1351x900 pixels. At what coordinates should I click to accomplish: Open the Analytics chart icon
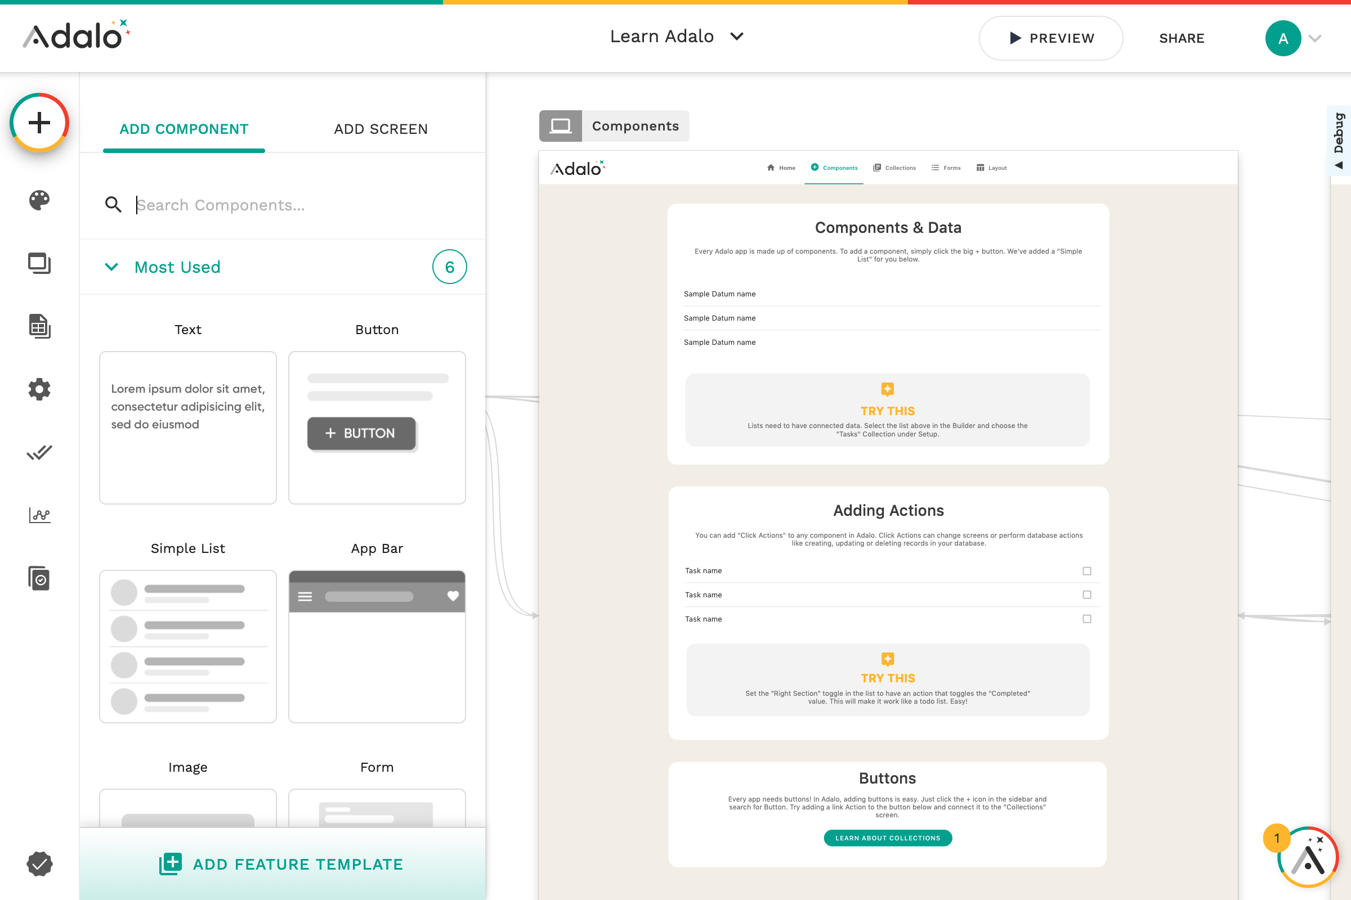(x=39, y=515)
